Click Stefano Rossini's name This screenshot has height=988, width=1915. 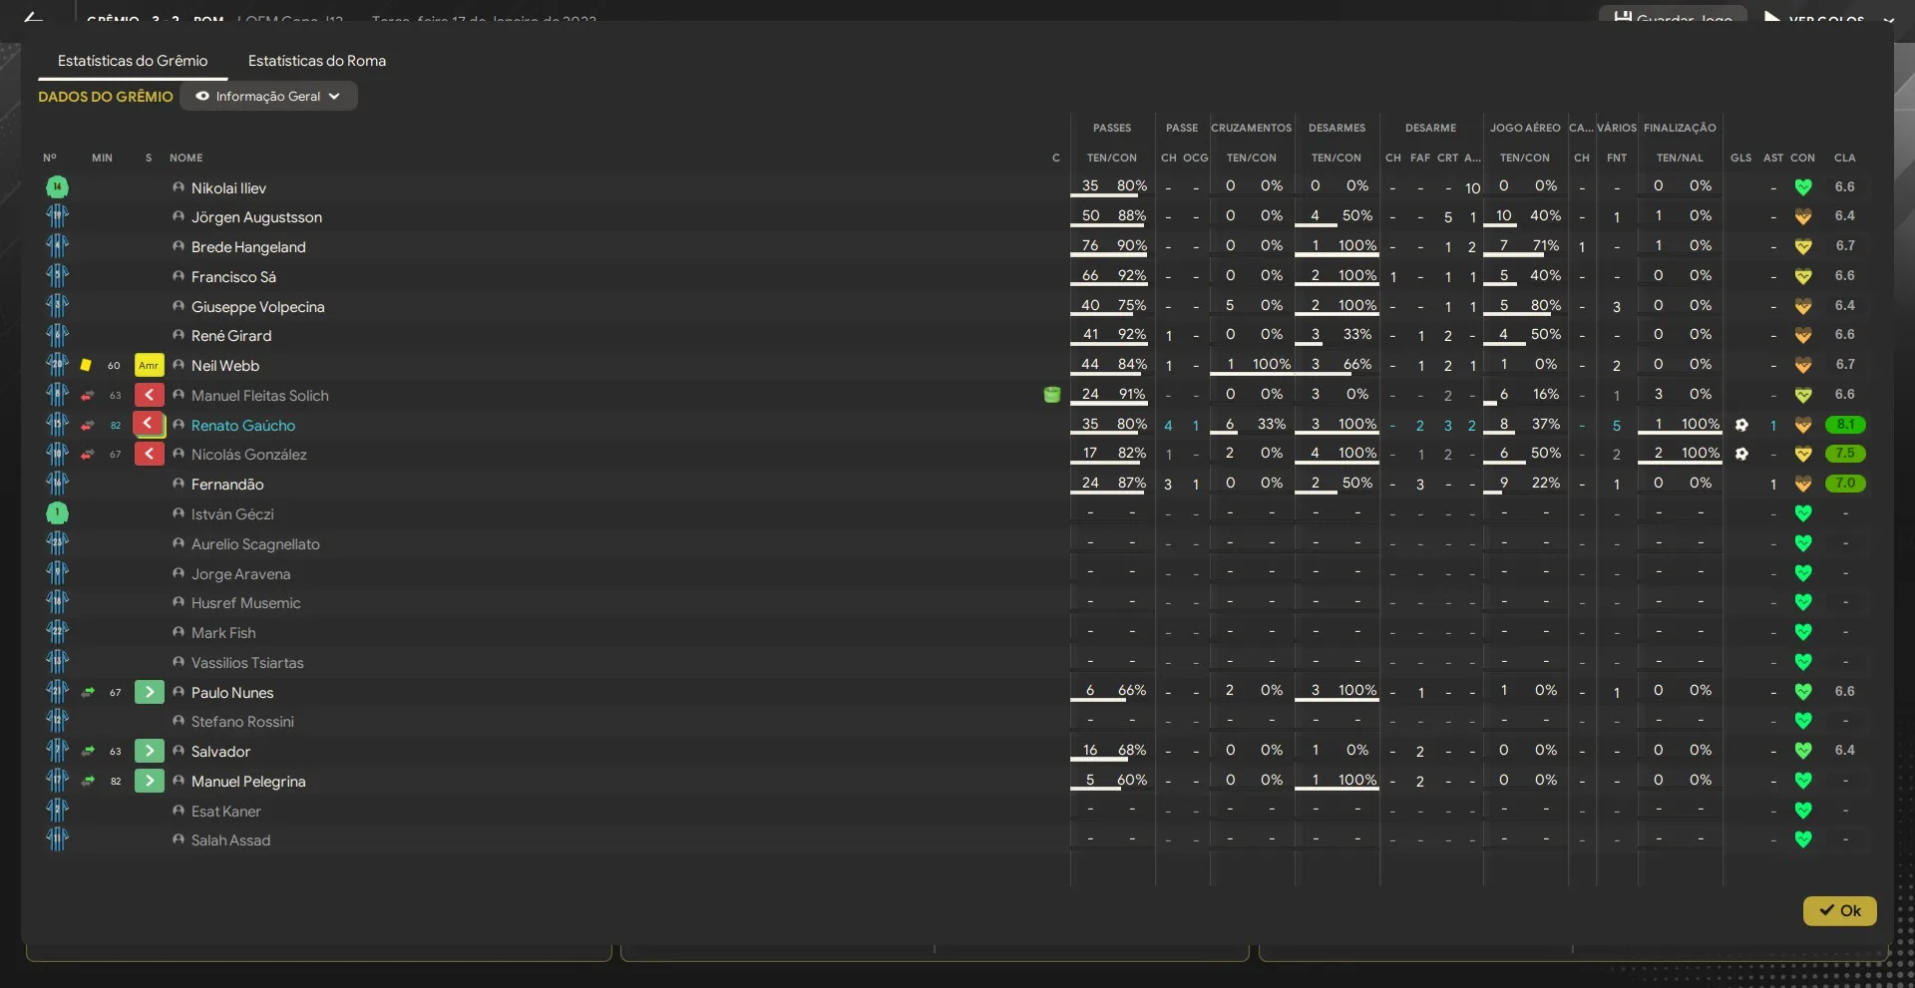(242, 722)
